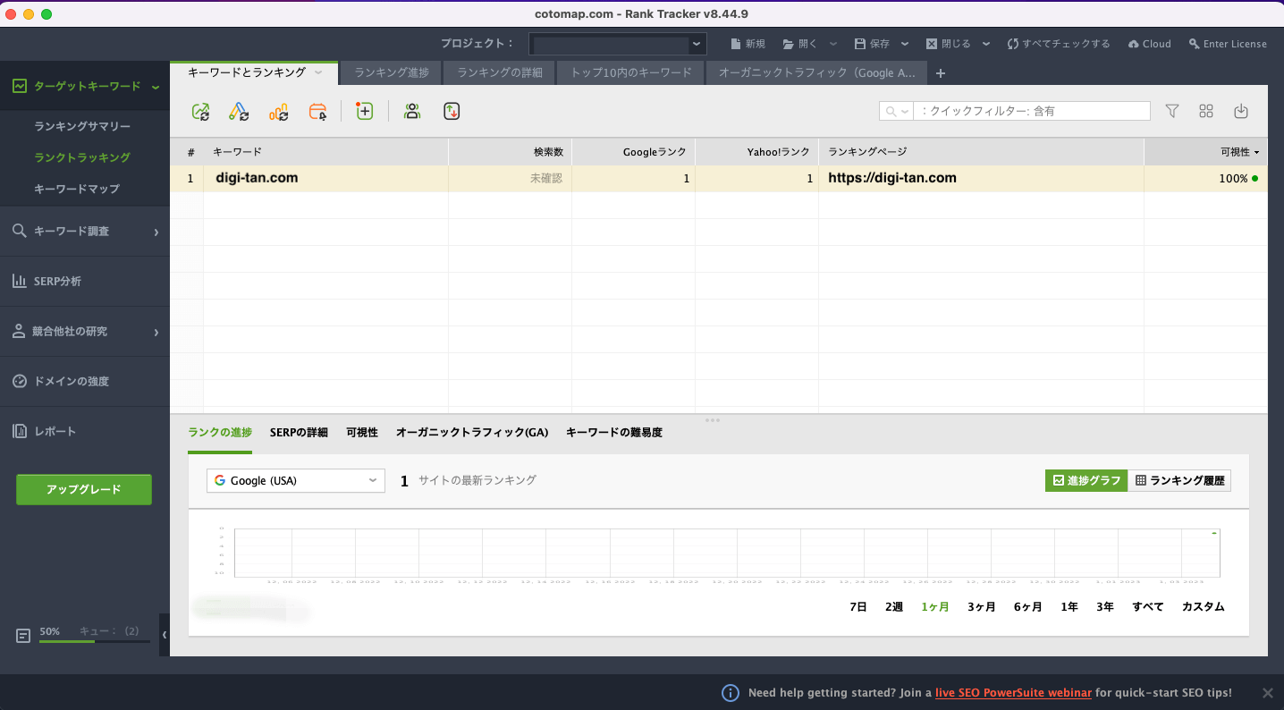The image size is (1284, 710).
Task: Click the competitors person icon
Action: (x=411, y=111)
